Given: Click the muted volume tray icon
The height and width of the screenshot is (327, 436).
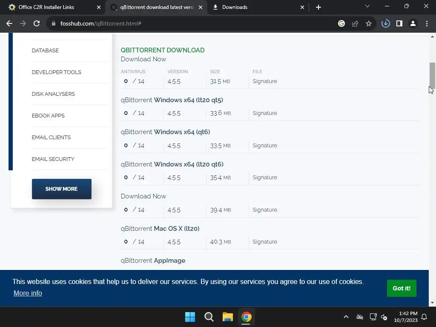Looking at the screenshot, I should pyautogui.click(x=384, y=317).
